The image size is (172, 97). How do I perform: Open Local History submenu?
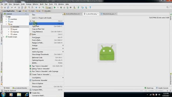point(46,78)
